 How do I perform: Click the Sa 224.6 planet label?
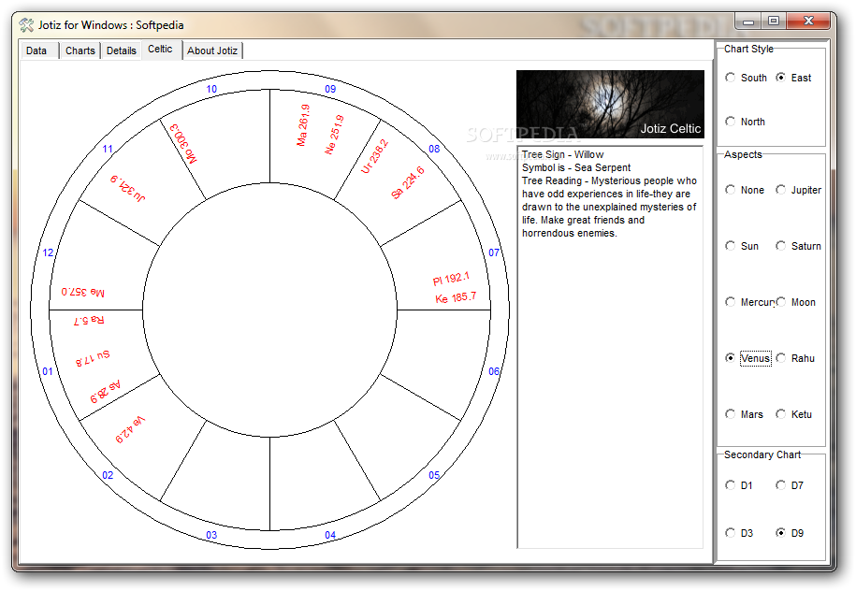408,182
